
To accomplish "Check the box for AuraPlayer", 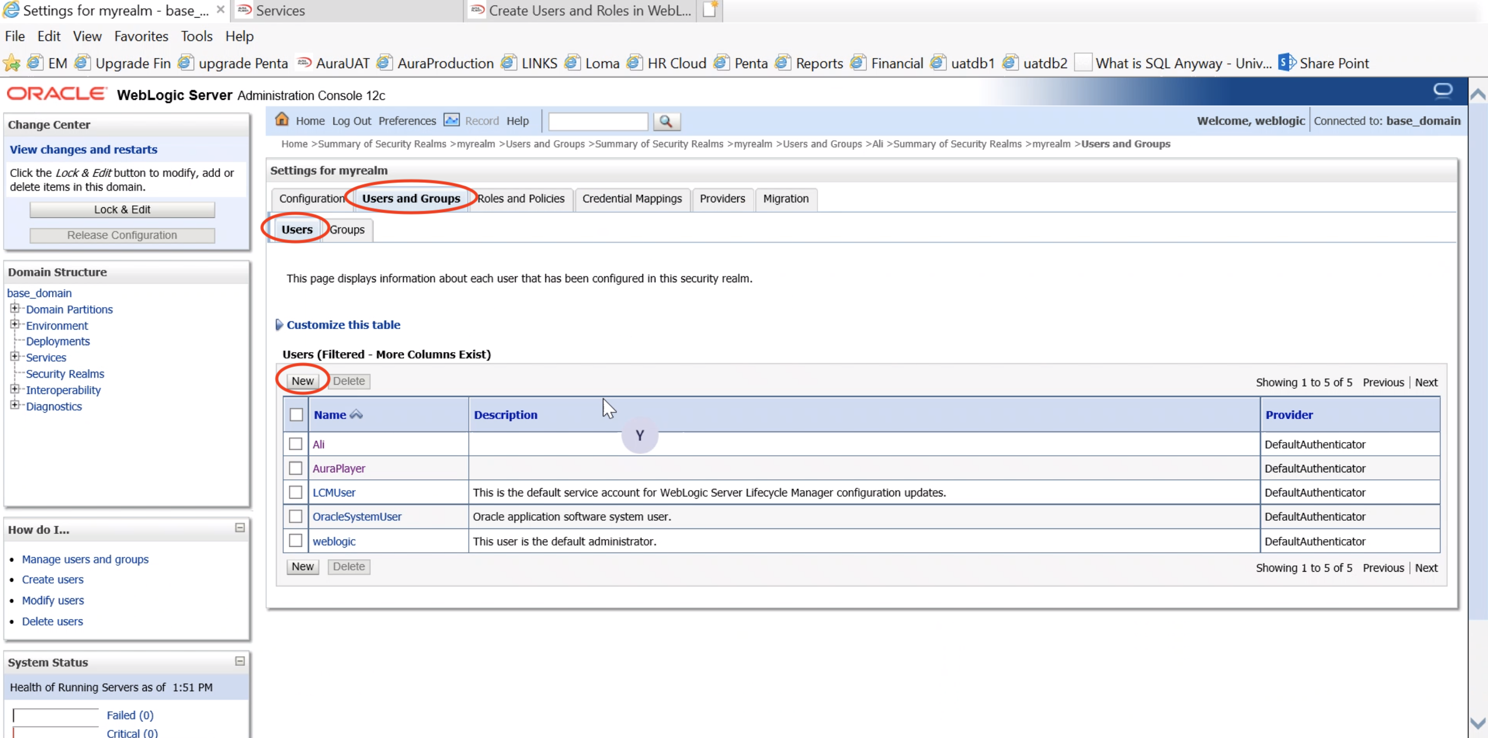I will click(295, 468).
